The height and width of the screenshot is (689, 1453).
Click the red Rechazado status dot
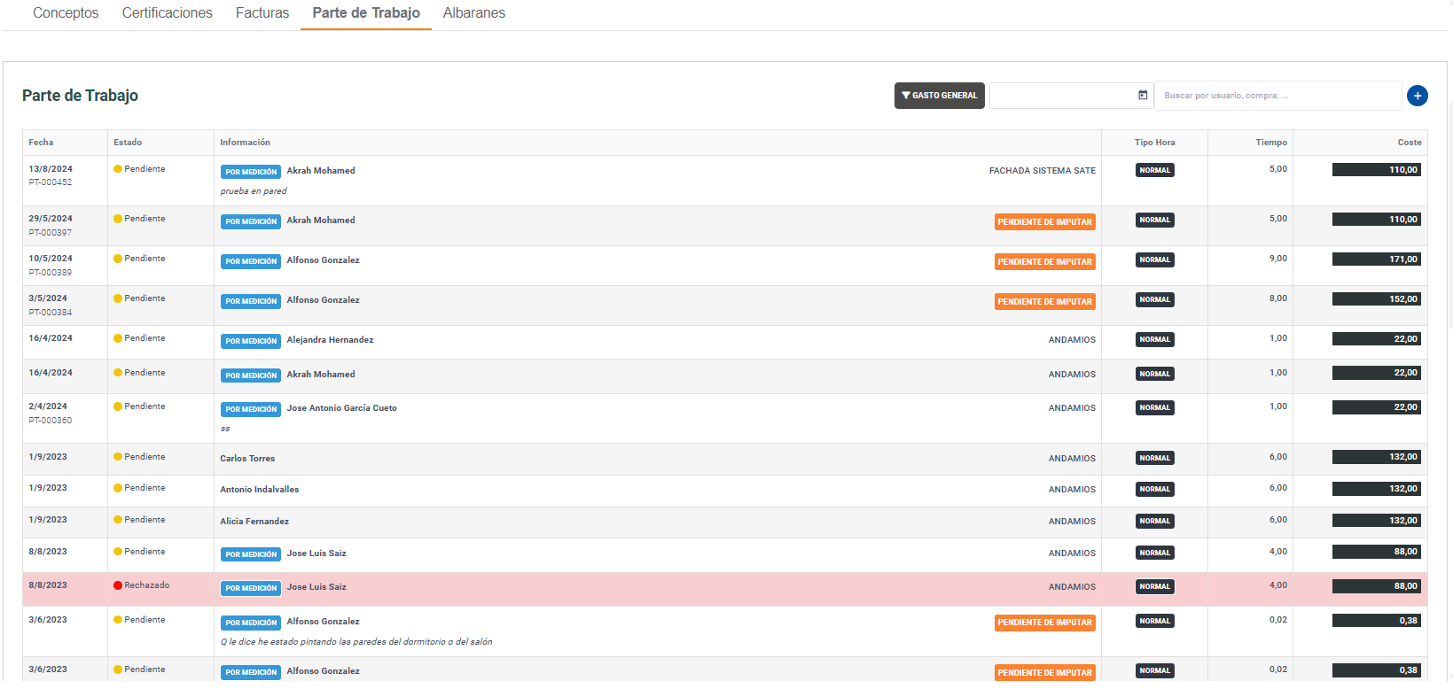[118, 585]
